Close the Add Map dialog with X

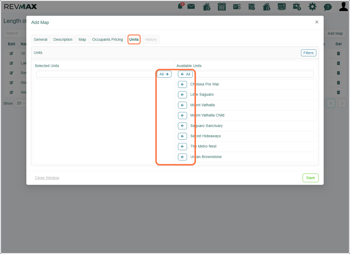pyautogui.click(x=317, y=22)
